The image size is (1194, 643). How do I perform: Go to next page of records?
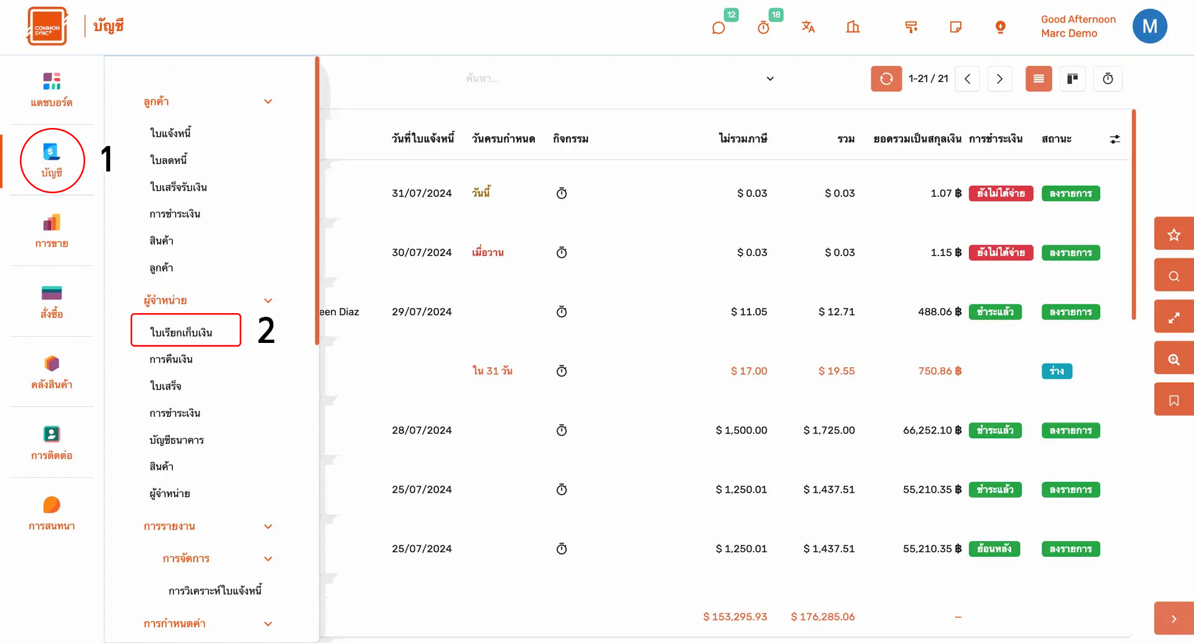999,79
